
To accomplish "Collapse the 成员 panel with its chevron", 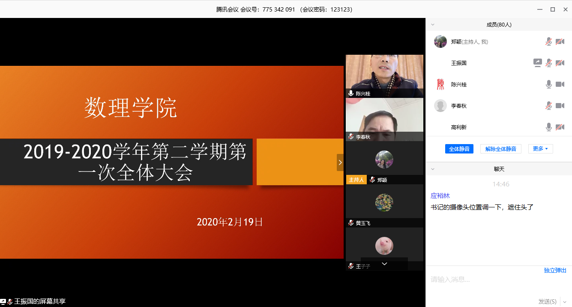I will point(433,25).
